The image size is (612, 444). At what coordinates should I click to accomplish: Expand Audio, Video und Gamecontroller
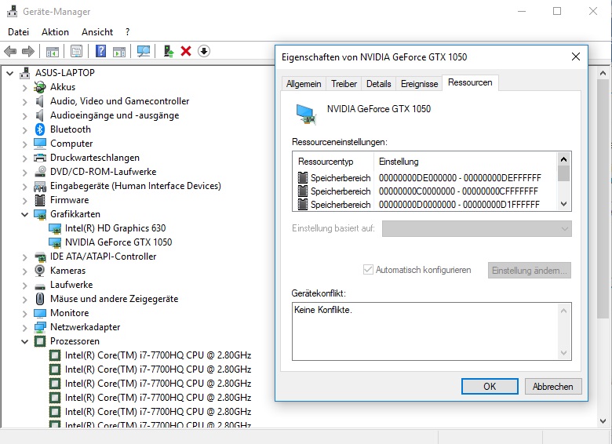click(24, 101)
